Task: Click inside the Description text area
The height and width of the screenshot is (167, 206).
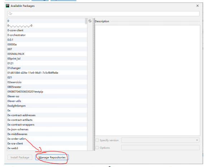Action: click(x=148, y=80)
